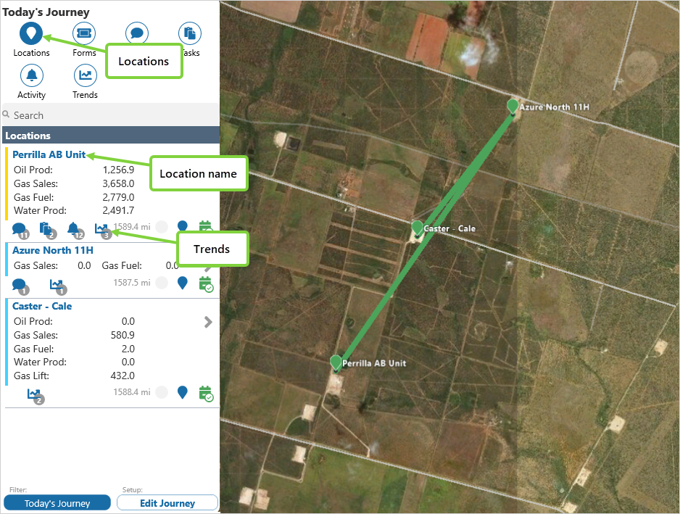Open Perrilla AB Unit's 3 trends
This screenshot has height=514, width=680.
click(102, 230)
